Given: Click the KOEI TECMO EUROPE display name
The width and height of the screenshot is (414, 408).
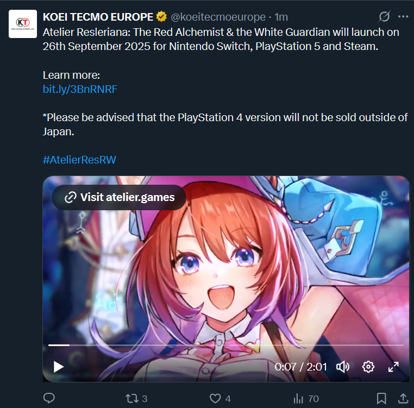Looking at the screenshot, I should pyautogui.click(x=98, y=17).
